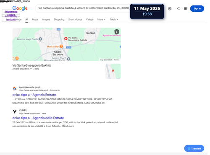Open the small map thumbnail with pin
This screenshot has width=210, height=155.
(x=113, y=71)
